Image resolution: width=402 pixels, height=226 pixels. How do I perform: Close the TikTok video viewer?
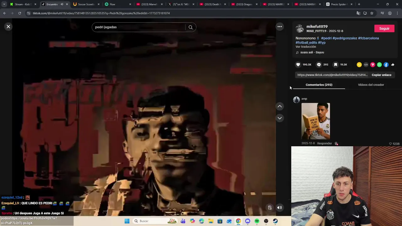(x=8, y=27)
